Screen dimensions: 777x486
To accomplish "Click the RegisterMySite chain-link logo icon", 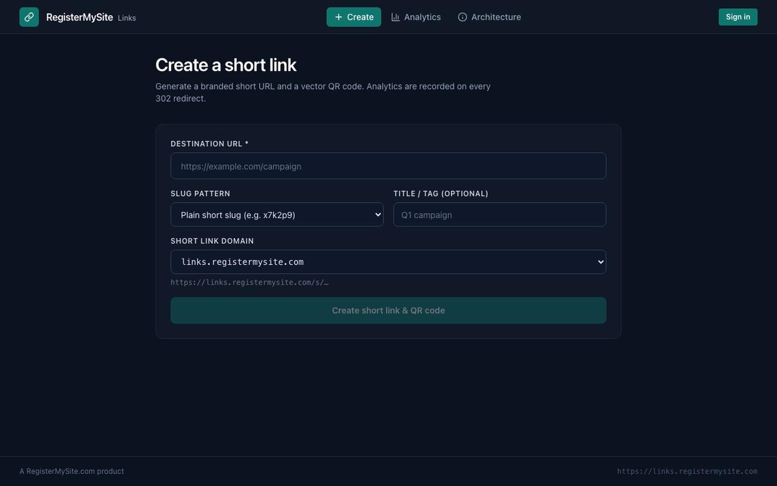I will point(29,17).
